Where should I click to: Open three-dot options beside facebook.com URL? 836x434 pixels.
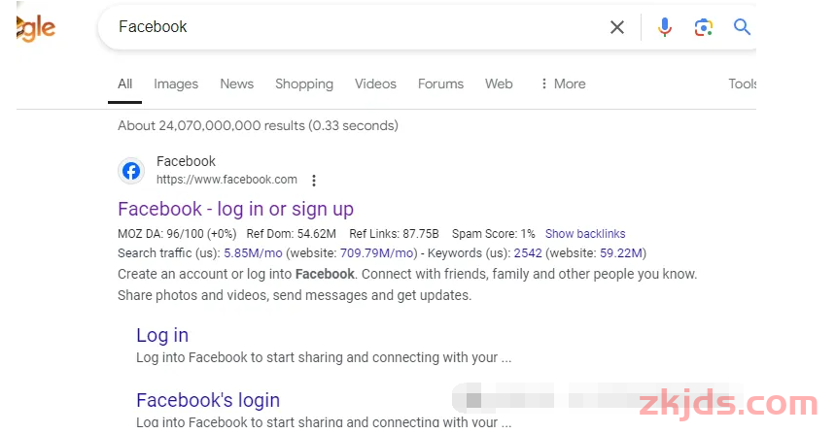pyautogui.click(x=314, y=181)
